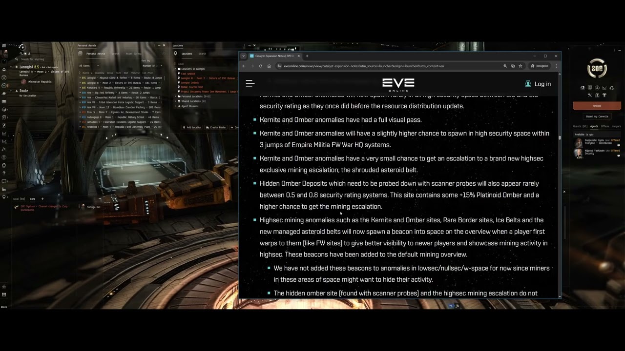This screenshot has width=625, height=351.
Task: Select the Mobile Tractor Unit bookmark
Action: (192, 87)
